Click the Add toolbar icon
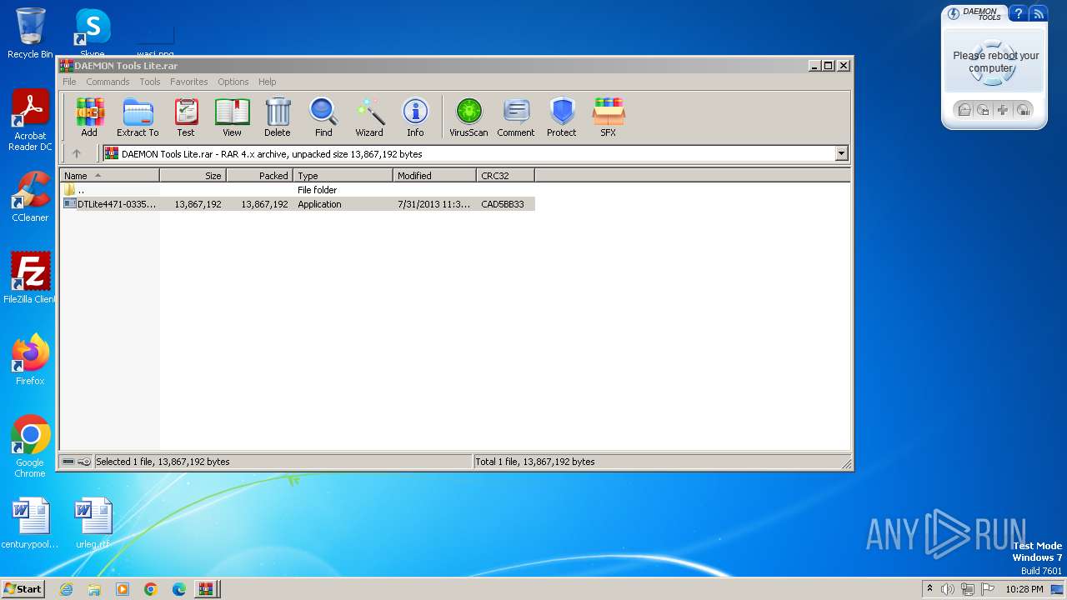Image resolution: width=1067 pixels, height=600 pixels. (x=89, y=117)
